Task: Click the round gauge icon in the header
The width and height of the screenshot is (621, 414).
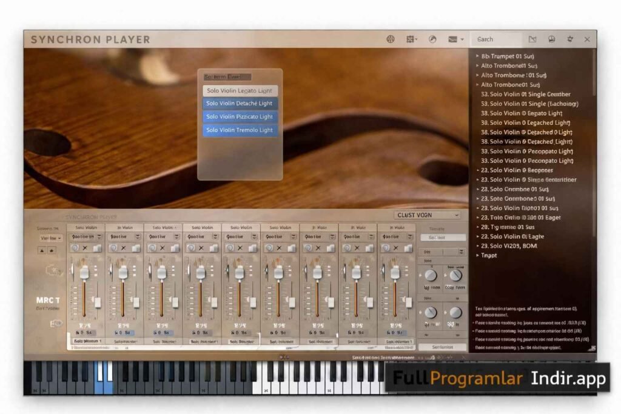Action: [x=432, y=39]
